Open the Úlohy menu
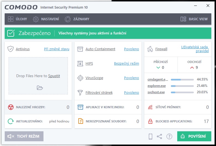The width and height of the screenshot is (216, 146). point(17,19)
